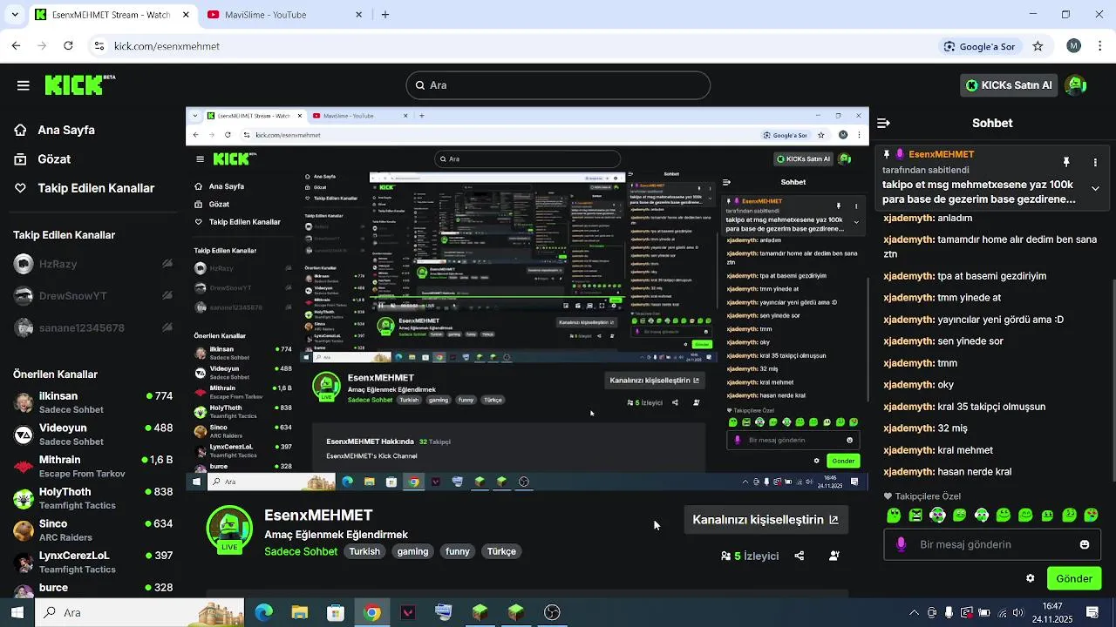Viewport: 1116px width, 627px height.
Task: Select the Türkçe tag
Action: coord(501,551)
